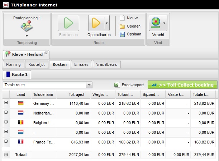Click the Excel-export icon
This screenshot has height=161, width=219.
116,85
